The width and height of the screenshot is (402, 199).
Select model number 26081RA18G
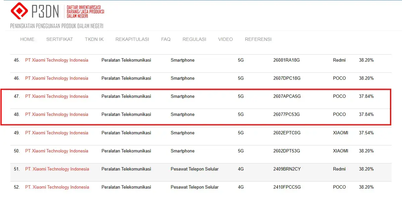[x=287, y=60]
